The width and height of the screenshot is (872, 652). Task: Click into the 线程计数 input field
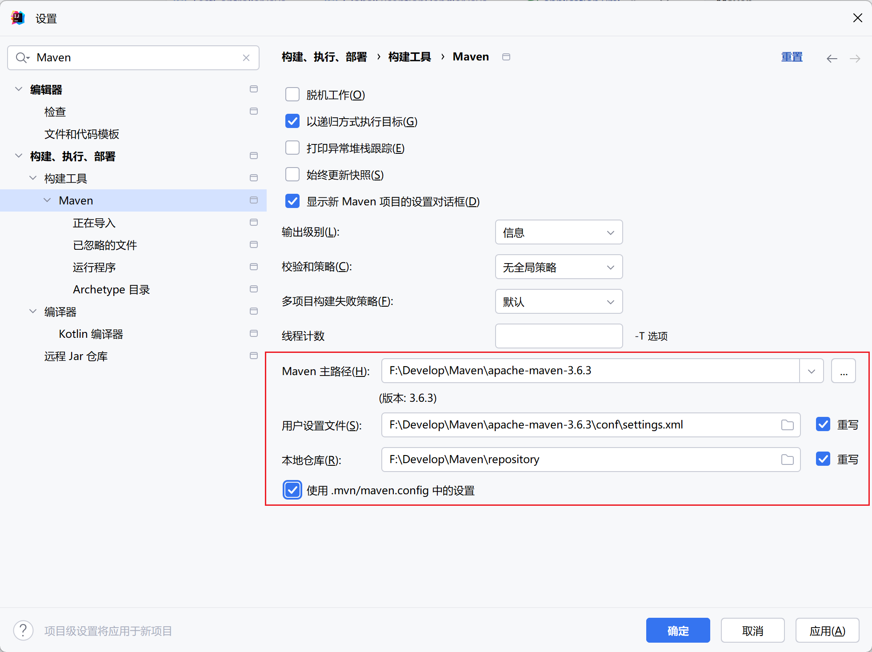coord(559,336)
